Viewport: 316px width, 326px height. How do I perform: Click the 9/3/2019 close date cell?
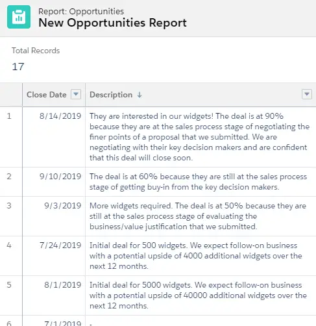tap(54, 216)
